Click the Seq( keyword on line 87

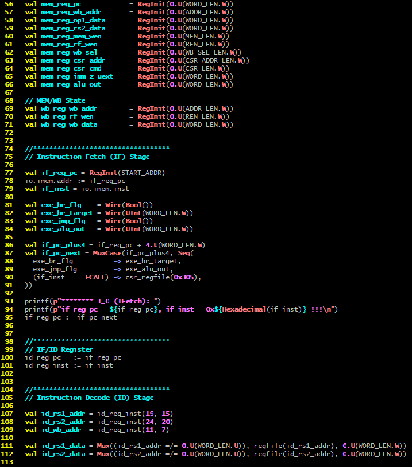pyautogui.click(x=186, y=254)
